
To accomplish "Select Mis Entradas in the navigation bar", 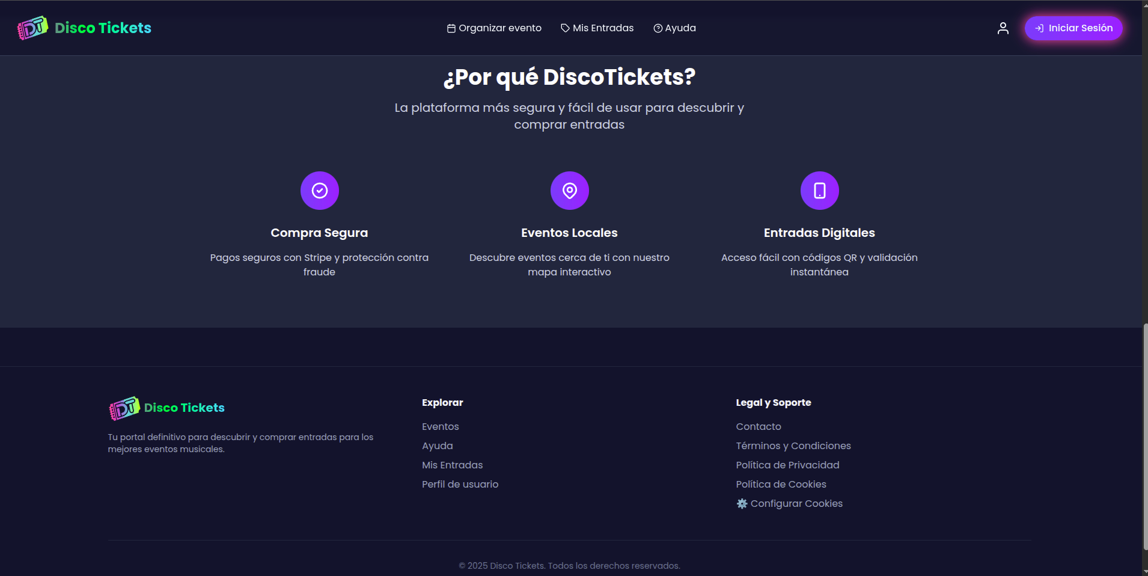I will [x=602, y=28].
